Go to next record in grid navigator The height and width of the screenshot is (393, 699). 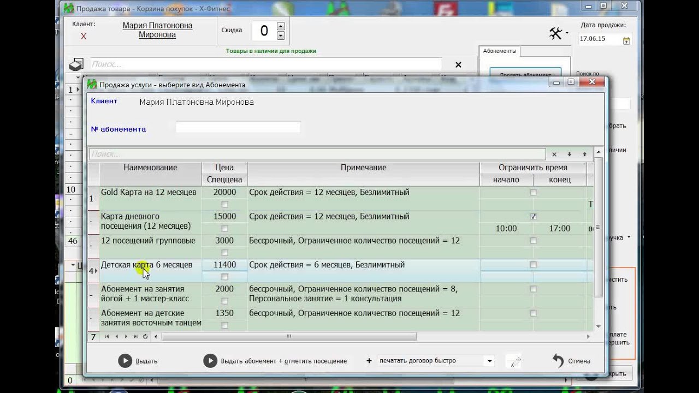click(x=126, y=337)
